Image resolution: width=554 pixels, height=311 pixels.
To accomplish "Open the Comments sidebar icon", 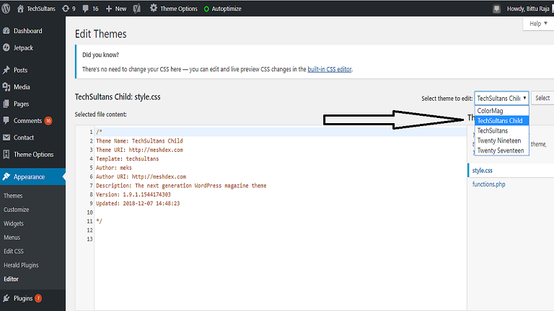I will click(x=6, y=121).
